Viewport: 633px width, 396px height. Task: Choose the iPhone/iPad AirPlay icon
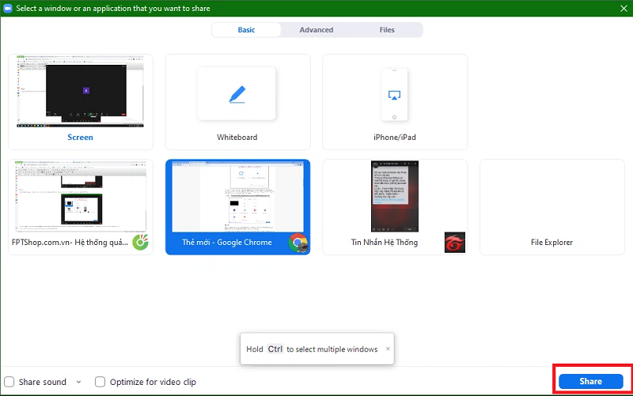(394, 94)
